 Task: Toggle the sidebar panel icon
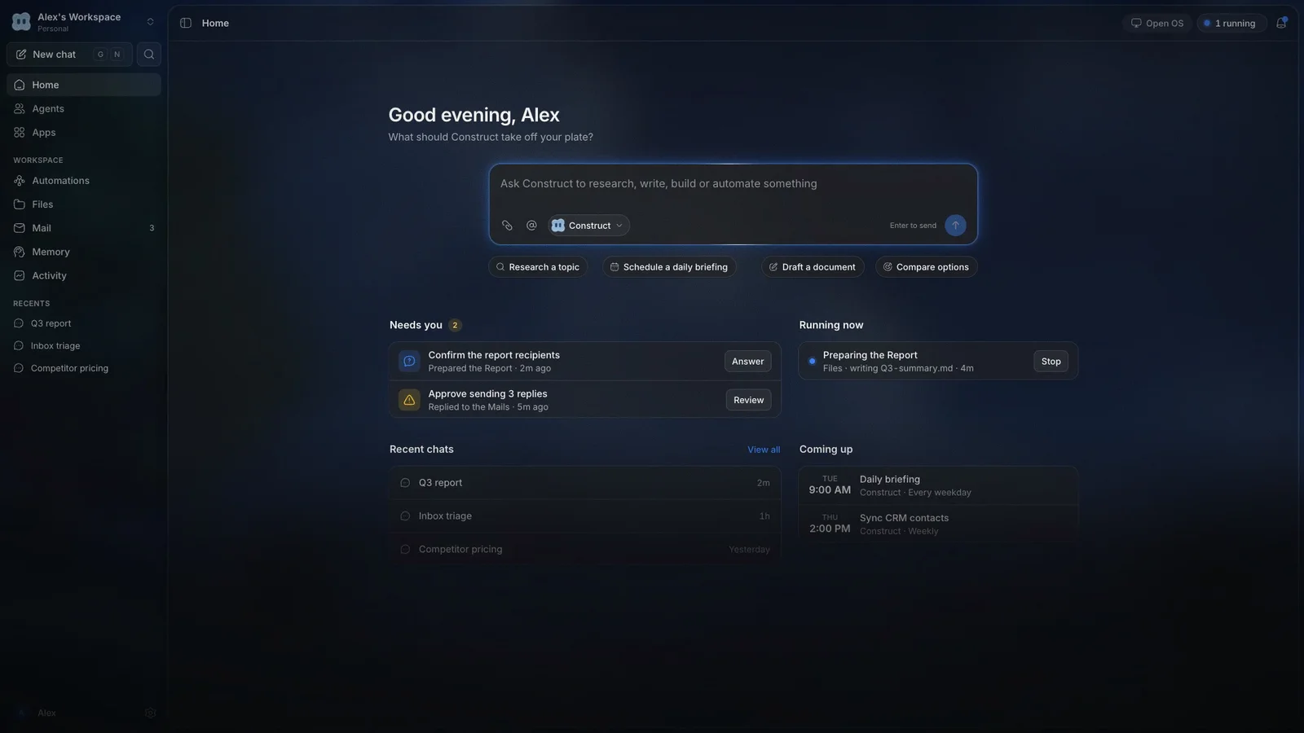point(186,23)
